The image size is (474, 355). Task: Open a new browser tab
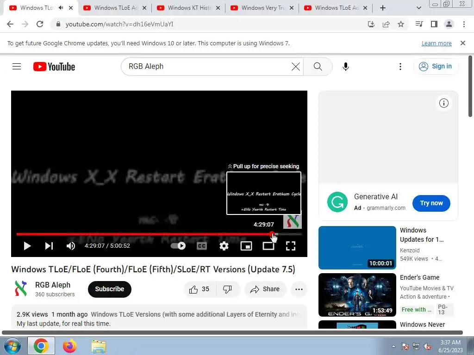(x=383, y=8)
